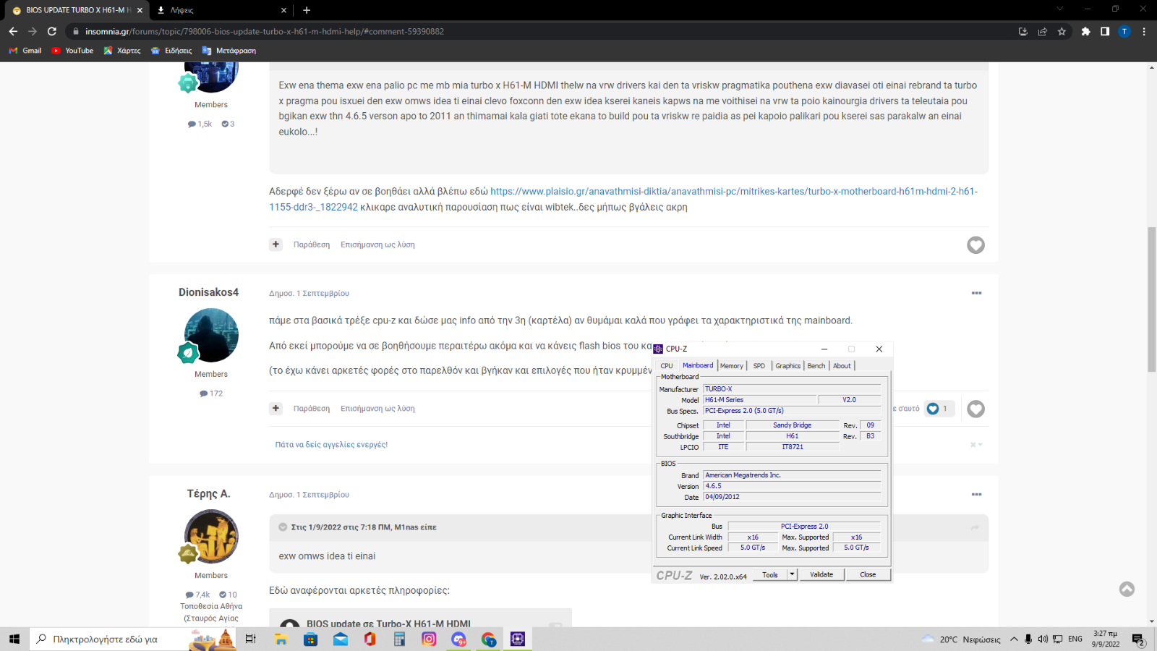
Task: Click the Validate button in CPU-Z
Action: 821,575
